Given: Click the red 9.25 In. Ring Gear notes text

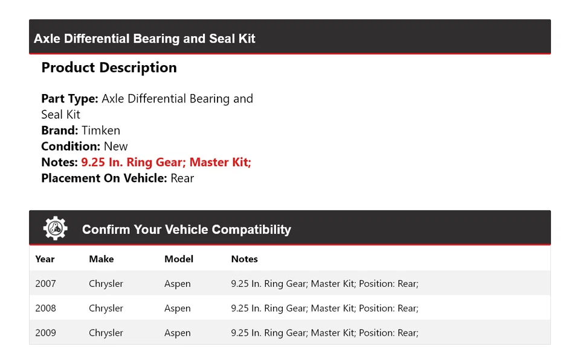Looking at the screenshot, I should [166, 162].
